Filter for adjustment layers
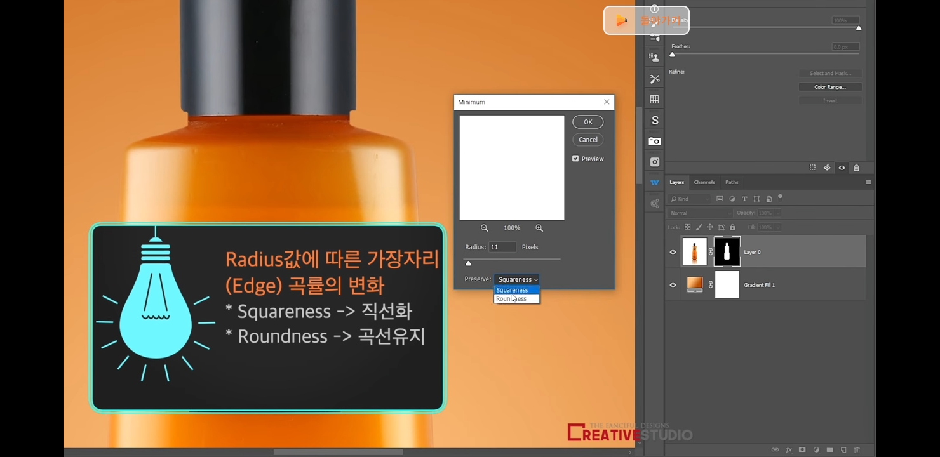This screenshot has height=457, width=940. (x=732, y=199)
